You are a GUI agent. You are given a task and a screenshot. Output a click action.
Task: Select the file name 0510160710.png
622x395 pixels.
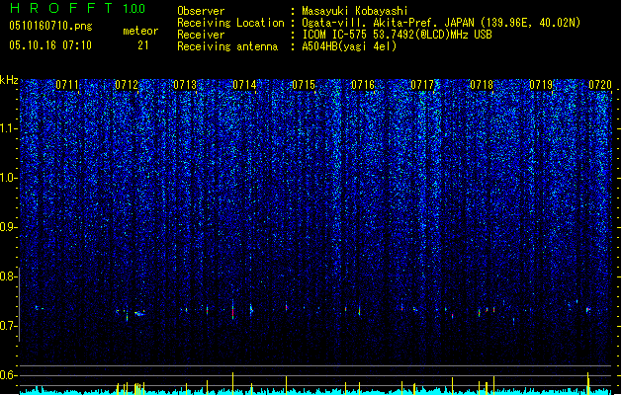click(x=50, y=26)
